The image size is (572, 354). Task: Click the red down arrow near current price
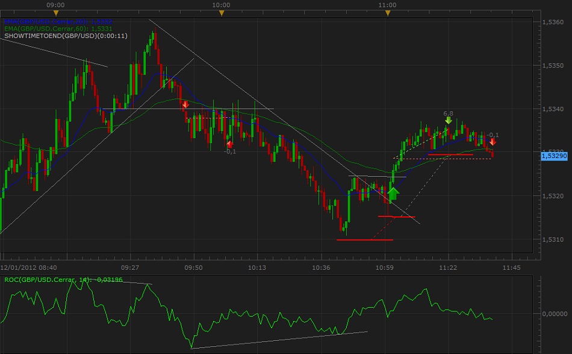(x=493, y=142)
